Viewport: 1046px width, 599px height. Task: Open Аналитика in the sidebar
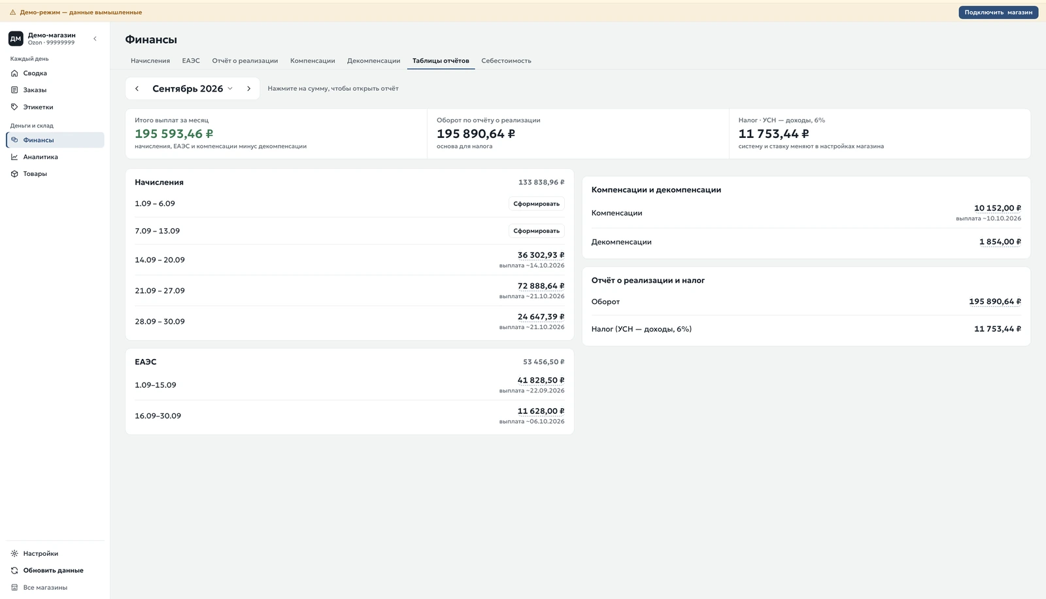(55, 157)
